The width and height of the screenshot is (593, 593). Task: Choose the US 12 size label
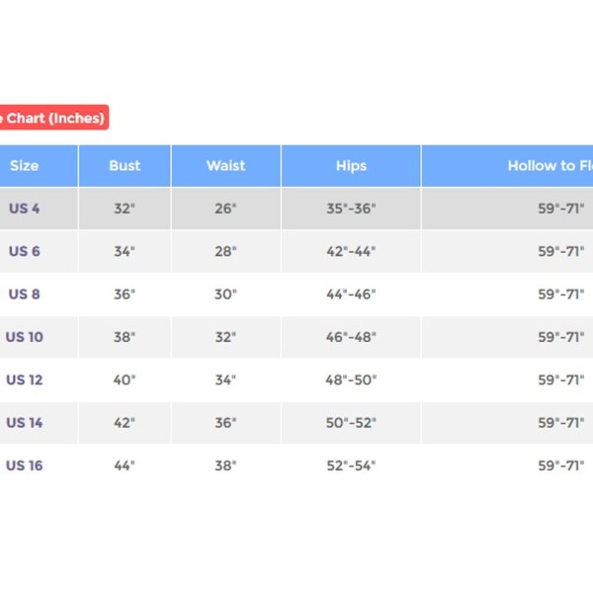25,380
